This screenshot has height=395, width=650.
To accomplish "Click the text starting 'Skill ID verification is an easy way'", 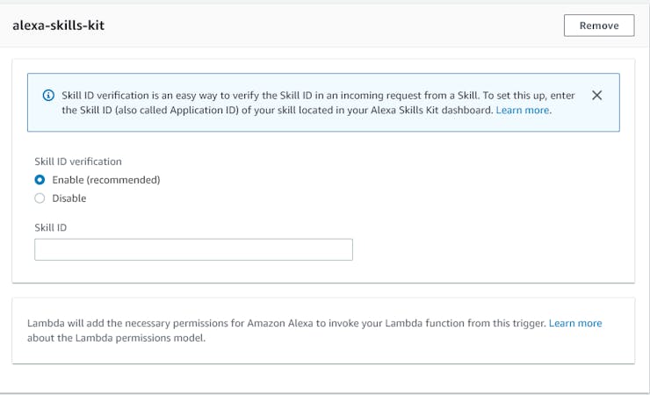I will pos(318,95).
